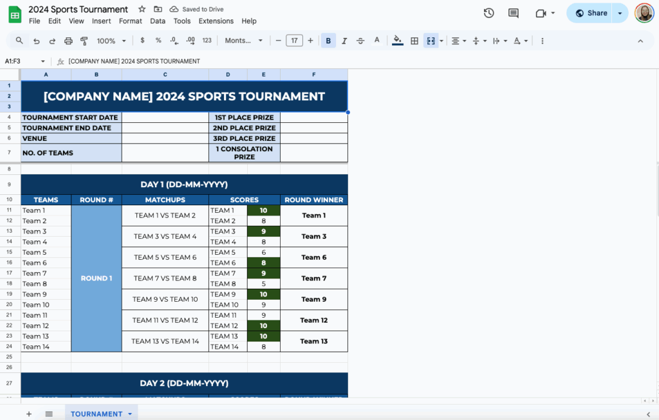Screen dimensions: 659x420
Task: Toggle italic formatting
Action: click(344, 40)
